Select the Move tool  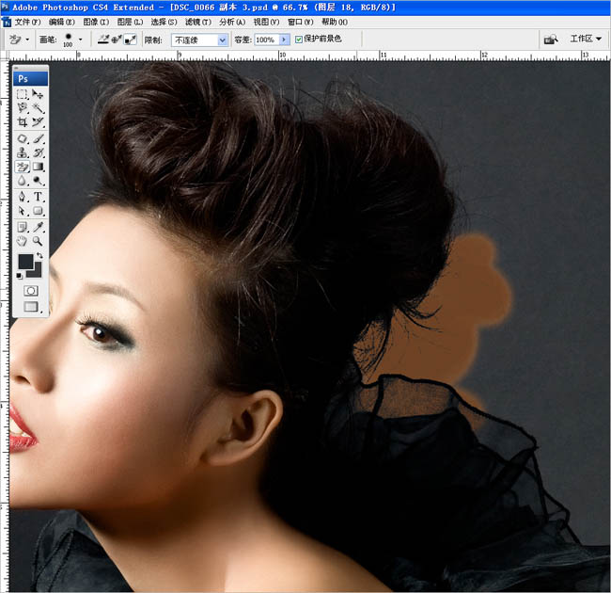click(x=39, y=95)
